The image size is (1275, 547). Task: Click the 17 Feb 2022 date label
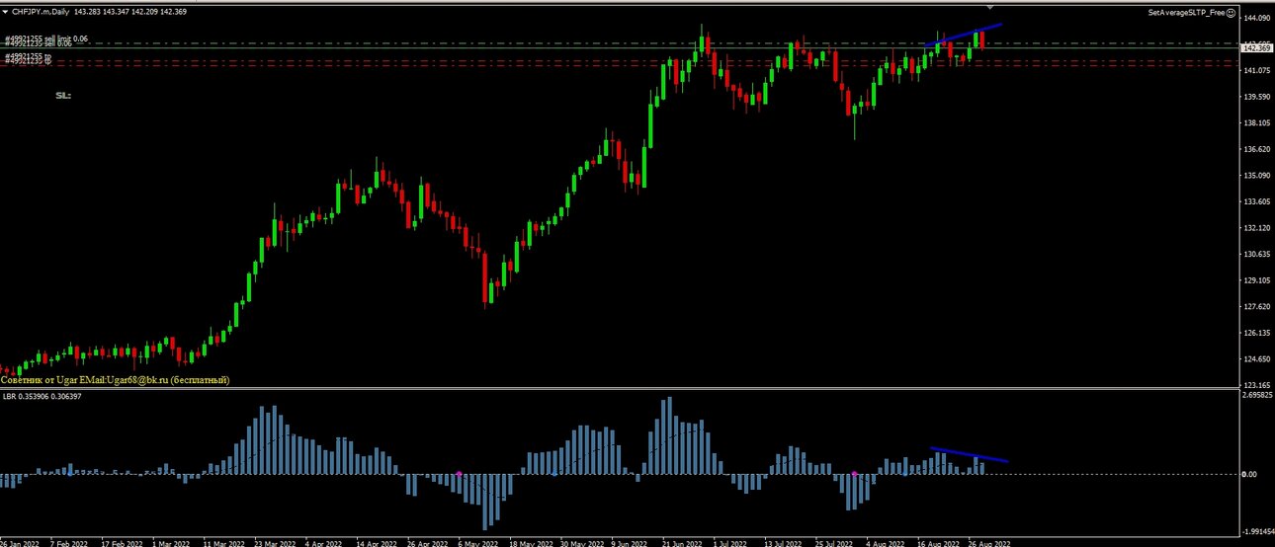(121, 543)
